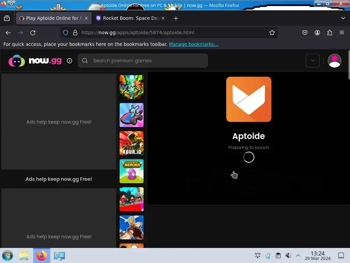Click the clock showing 13:24

pos(318,253)
